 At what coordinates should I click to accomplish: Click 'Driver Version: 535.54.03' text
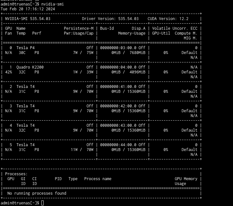tap(110, 19)
